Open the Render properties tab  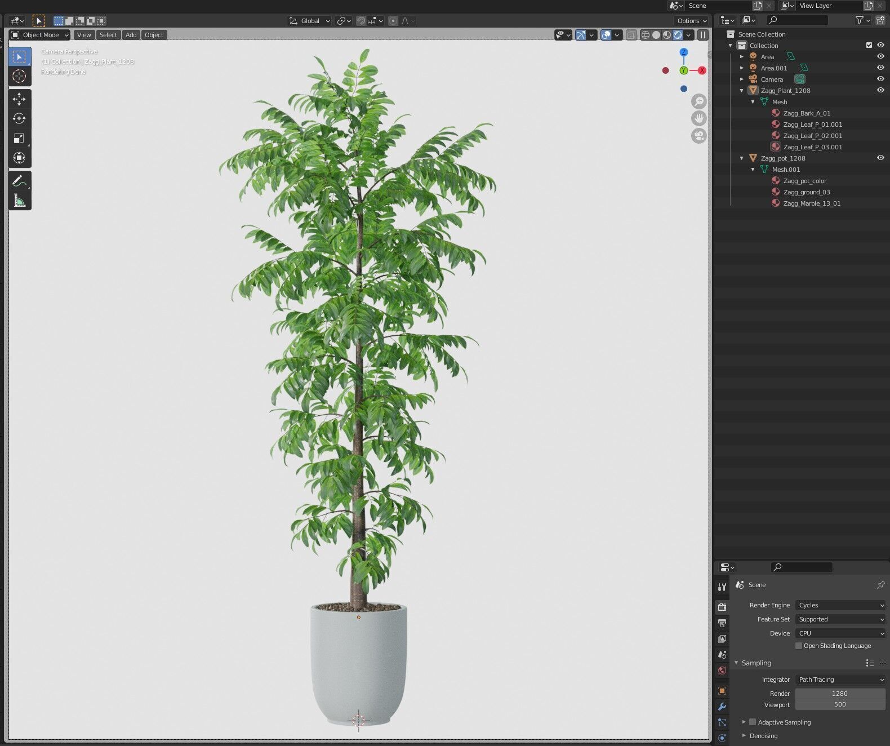tap(722, 607)
